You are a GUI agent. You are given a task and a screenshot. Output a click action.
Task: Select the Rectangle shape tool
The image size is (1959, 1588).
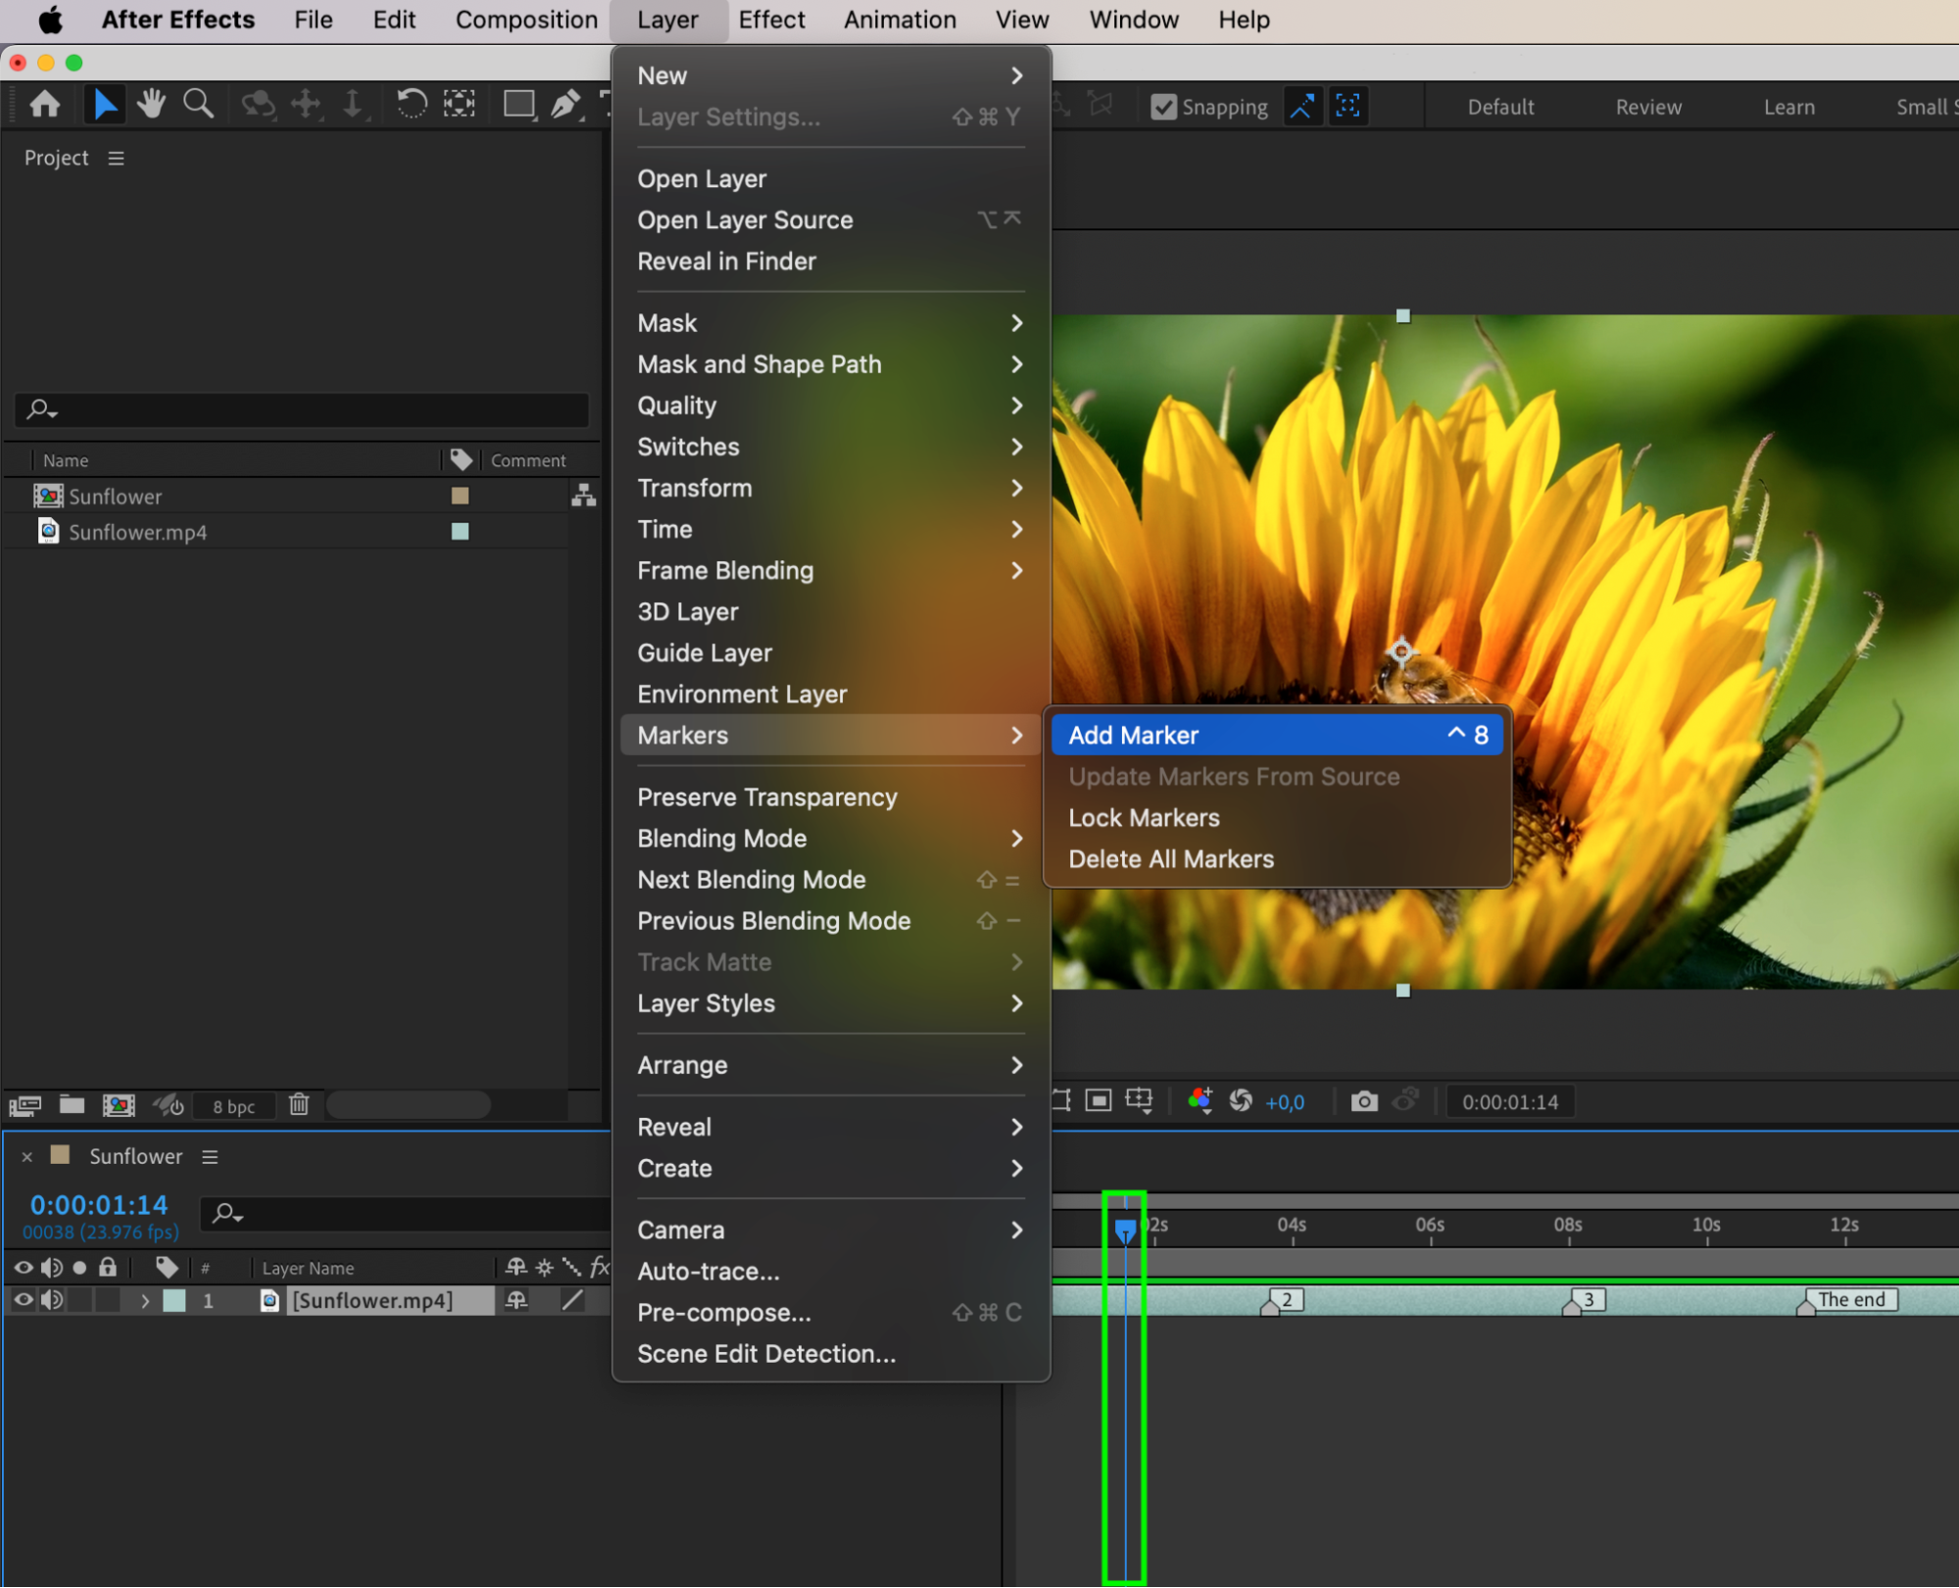pos(518,104)
